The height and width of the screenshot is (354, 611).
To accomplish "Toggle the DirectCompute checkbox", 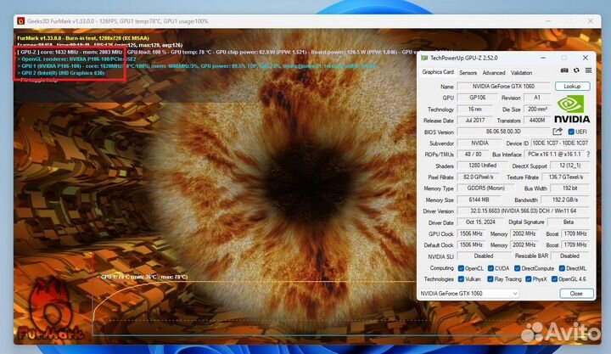I will tap(517, 268).
